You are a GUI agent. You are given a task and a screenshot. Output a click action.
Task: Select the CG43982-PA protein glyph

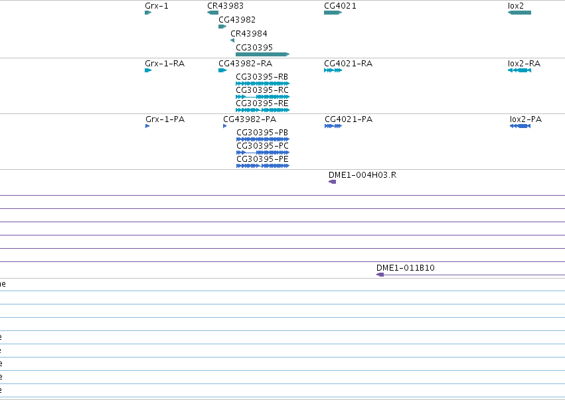pyautogui.click(x=225, y=126)
